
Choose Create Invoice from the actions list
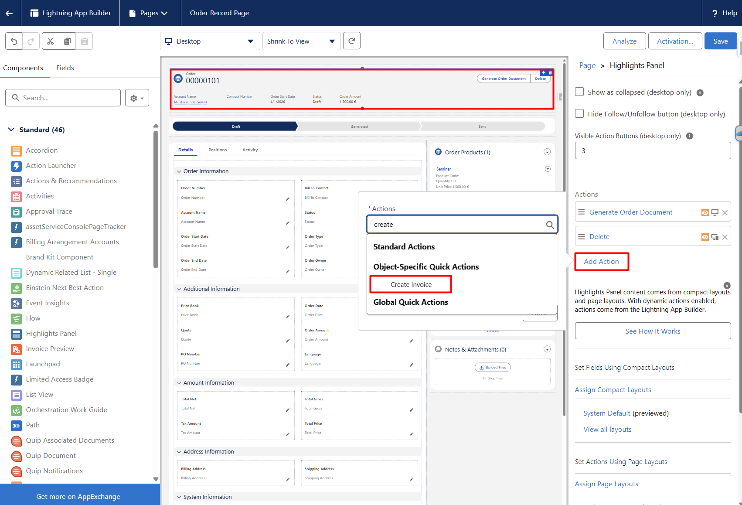[411, 285]
